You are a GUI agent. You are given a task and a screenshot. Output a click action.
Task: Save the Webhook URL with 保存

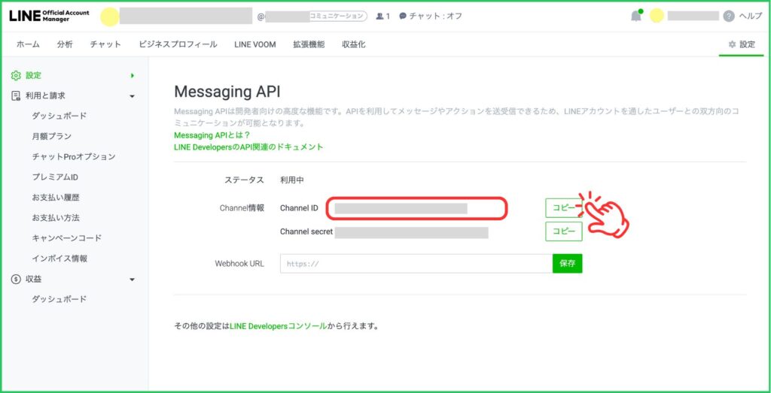568,264
